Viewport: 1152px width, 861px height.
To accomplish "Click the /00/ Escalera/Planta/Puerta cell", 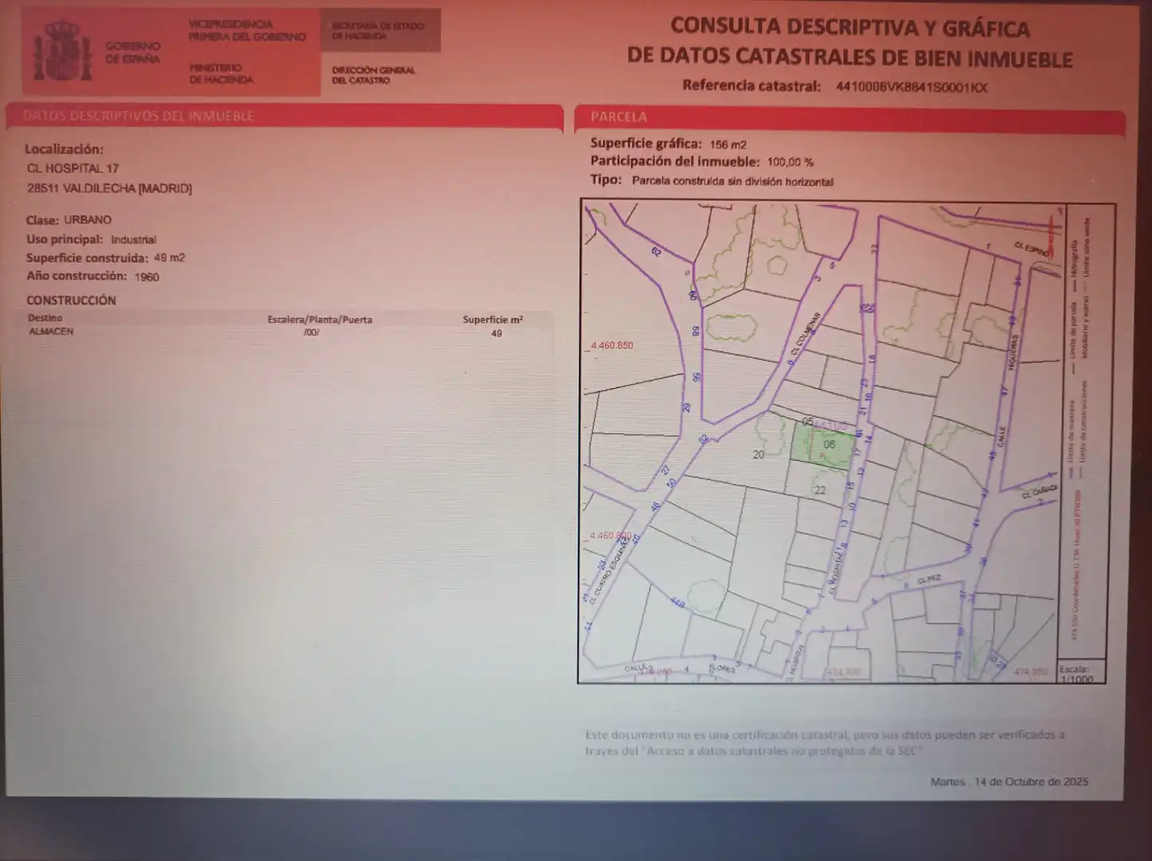I will click(312, 332).
